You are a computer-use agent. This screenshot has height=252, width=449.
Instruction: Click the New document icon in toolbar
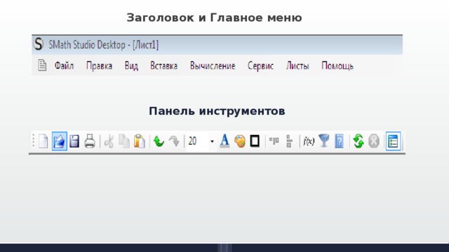(43, 141)
